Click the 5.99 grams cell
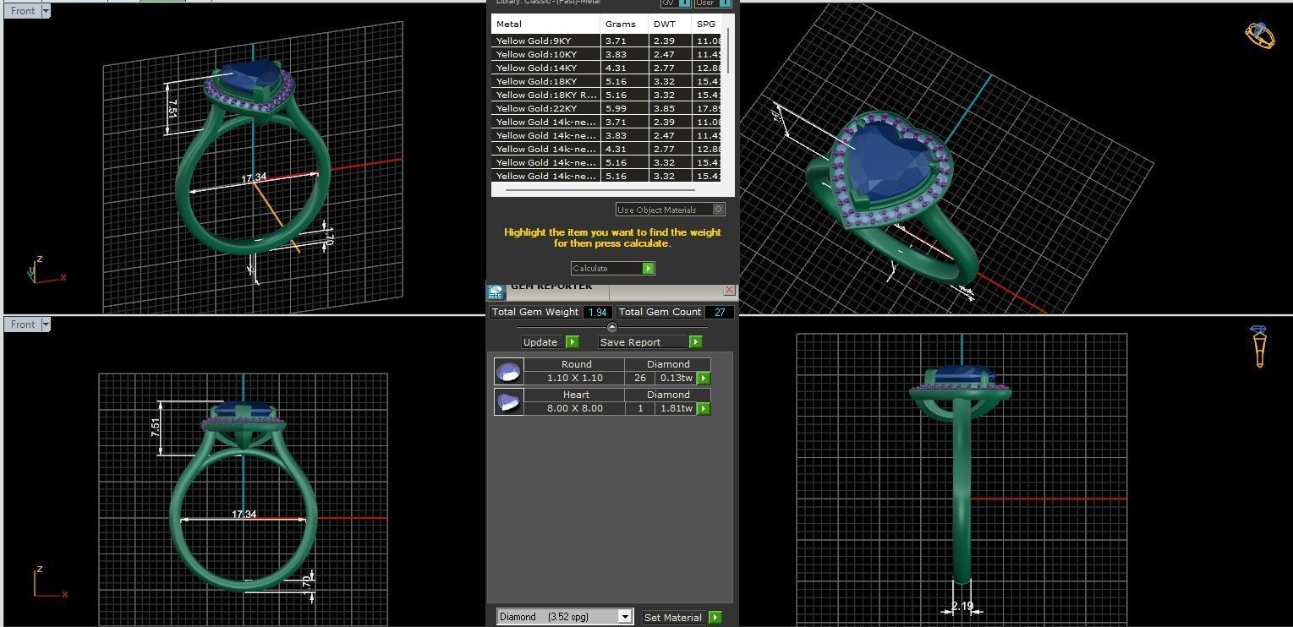Image resolution: width=1293 pixels, height=627 pixels. click(x=625, y=108)
